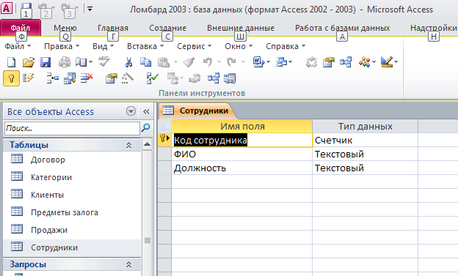Click the Spelling check ABC icon
Image resolution: width=458 pixels, height=276 pixels.
[x=104, y=61]
